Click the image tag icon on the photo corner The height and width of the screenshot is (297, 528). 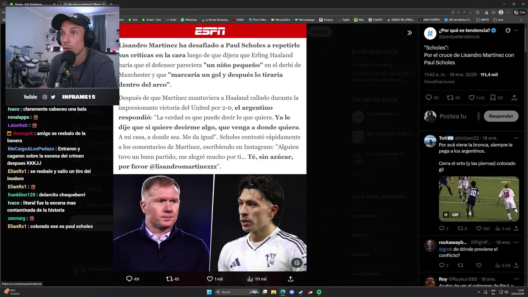tap(297, 263)
